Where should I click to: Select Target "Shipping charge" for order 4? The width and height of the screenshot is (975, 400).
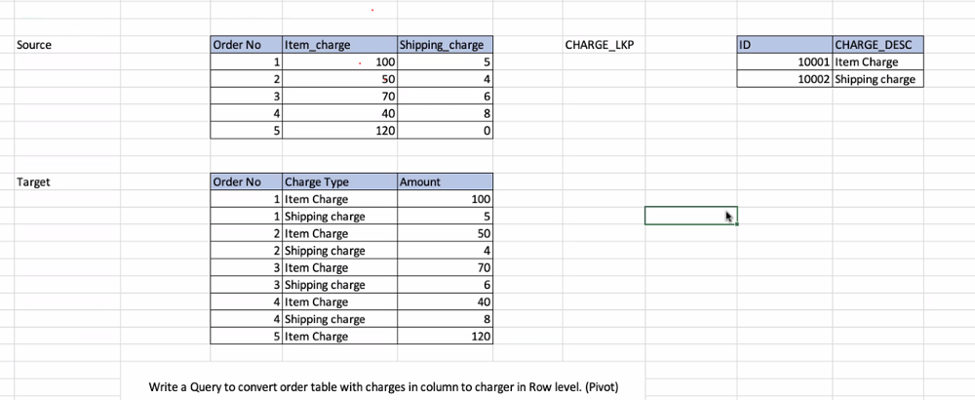(x=339, y=319)
